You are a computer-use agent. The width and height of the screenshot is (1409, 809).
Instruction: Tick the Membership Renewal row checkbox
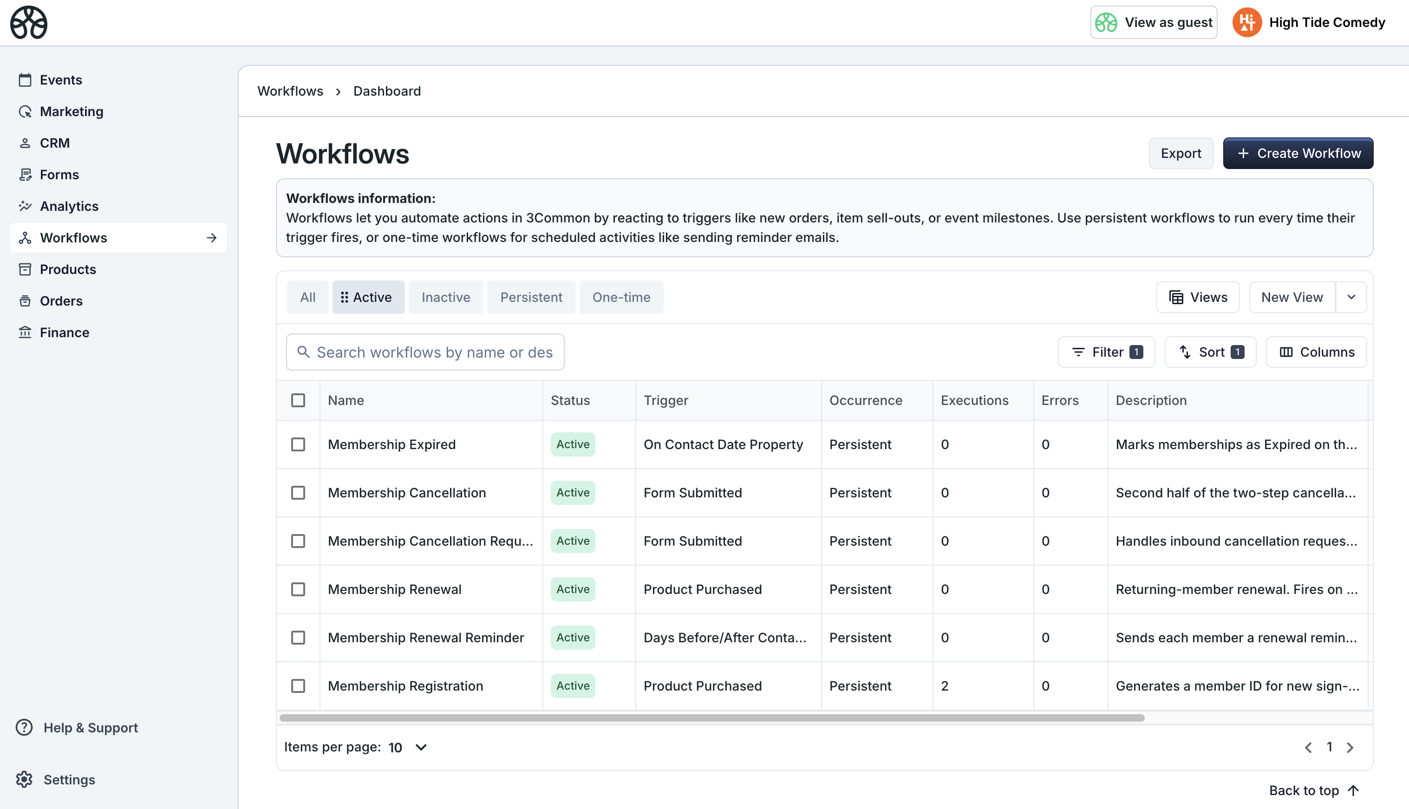click(x=298, y=589)
